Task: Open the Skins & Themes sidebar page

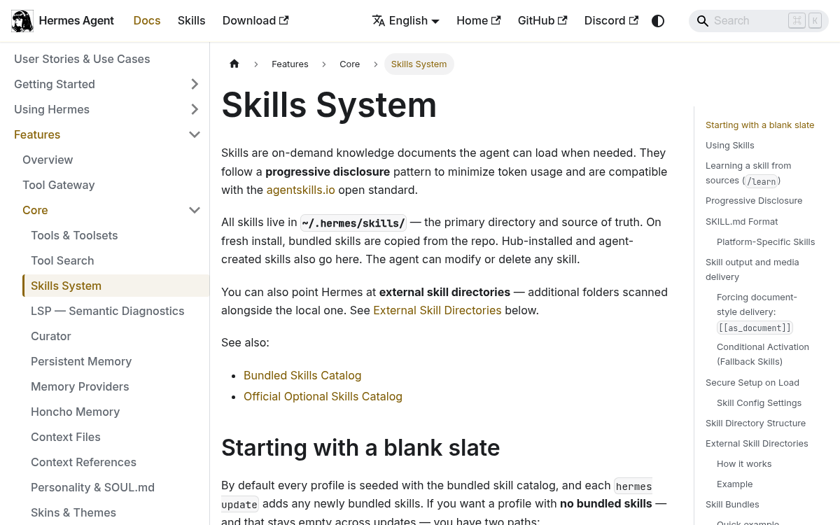Action: pyautogui.click(x=73, y=512)
